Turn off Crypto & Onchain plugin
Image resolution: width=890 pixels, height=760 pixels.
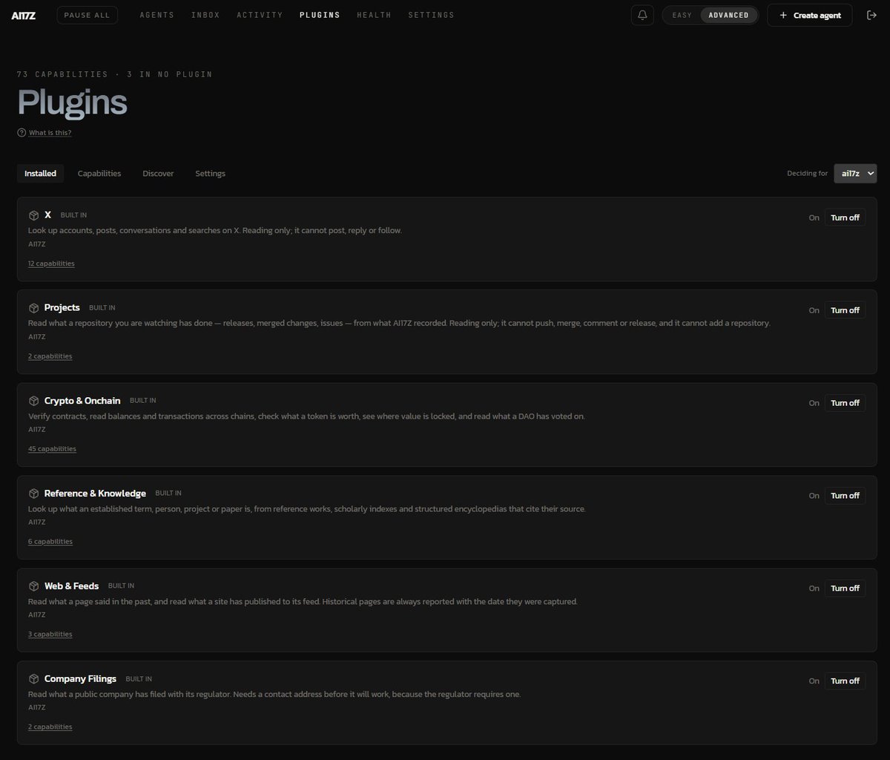click(845, 403)
